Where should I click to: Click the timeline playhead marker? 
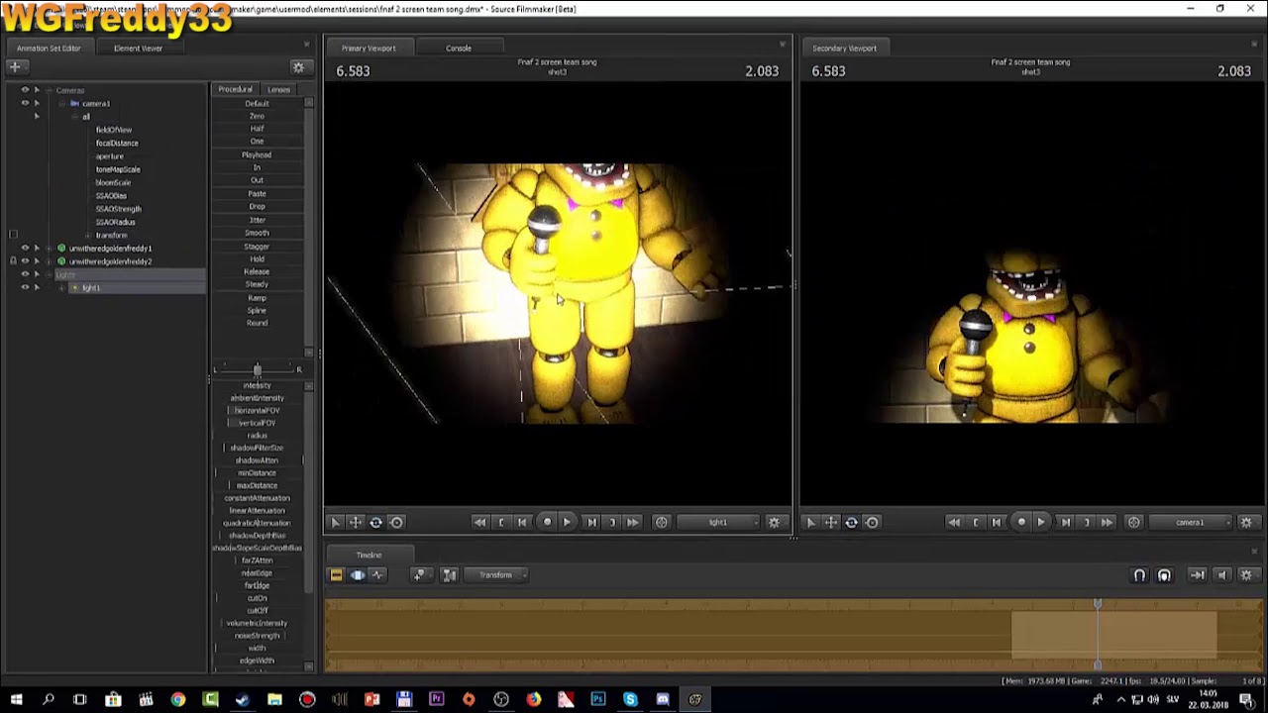1098,604
